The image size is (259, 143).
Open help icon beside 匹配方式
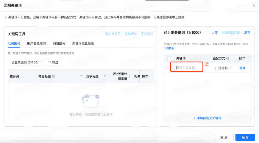click(x=228, y=58)
